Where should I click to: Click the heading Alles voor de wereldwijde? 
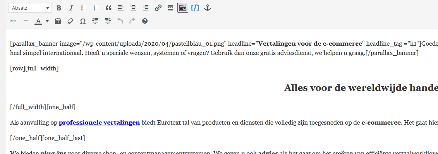361,87
